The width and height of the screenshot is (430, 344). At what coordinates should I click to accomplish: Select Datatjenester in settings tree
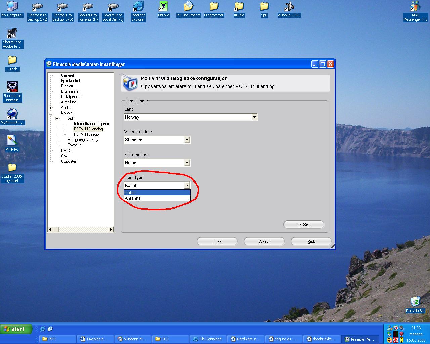(72, 97)
